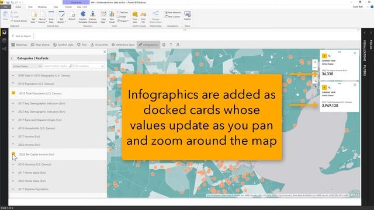
Task: Click Publish in ribbon
Action: pyautogui.click(x=187, y=16)
